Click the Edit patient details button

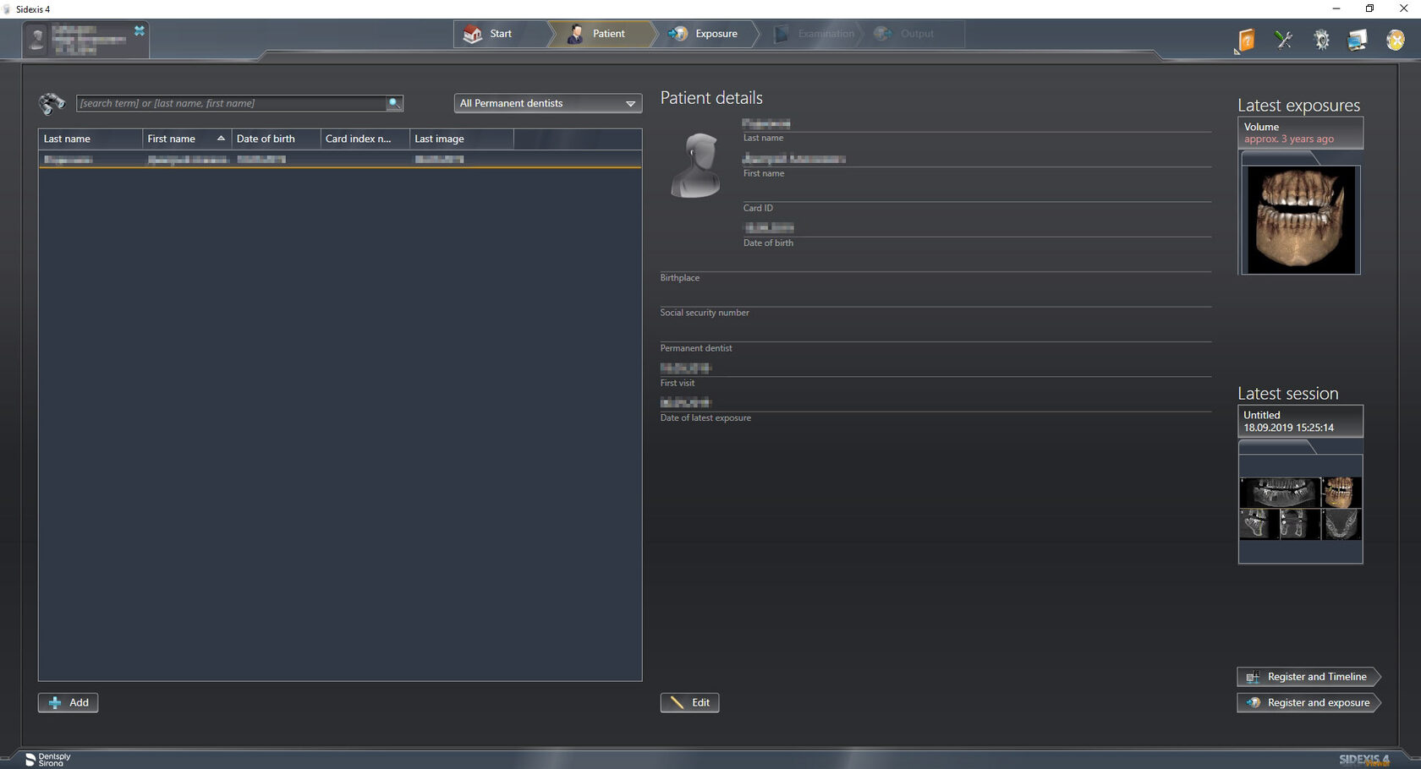point(689,702)
